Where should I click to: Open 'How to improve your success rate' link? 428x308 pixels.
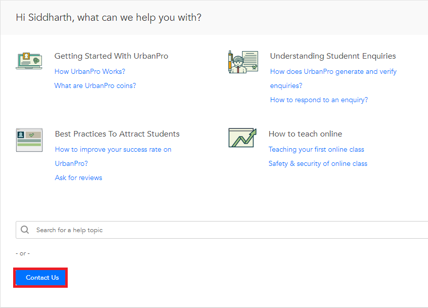[x=113, y=149]
